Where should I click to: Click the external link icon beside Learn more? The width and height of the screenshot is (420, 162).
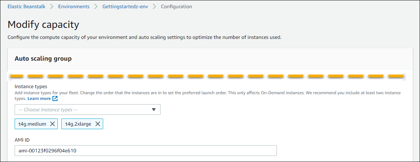pyautogui.click(x=55, y=98)
